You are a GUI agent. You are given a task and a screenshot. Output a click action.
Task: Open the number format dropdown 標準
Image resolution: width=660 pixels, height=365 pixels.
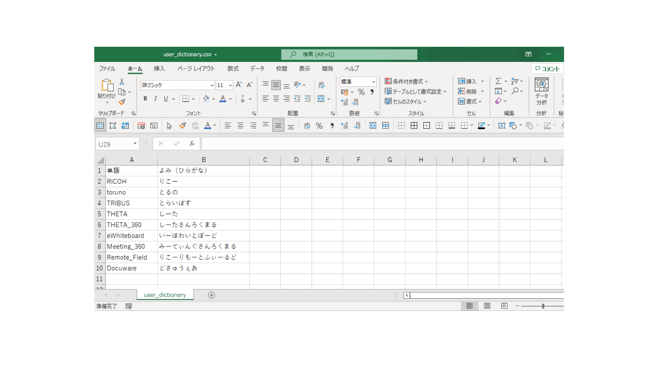pyautogui.click(x=373, y=82)
